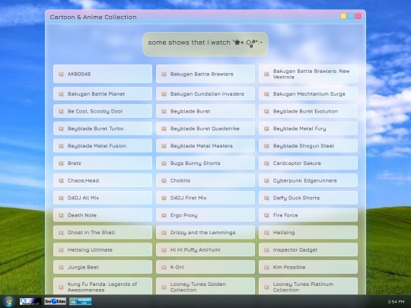
Task: Click the icon beside Bakugan Mechtanium Surge
Action: point(266,94)
